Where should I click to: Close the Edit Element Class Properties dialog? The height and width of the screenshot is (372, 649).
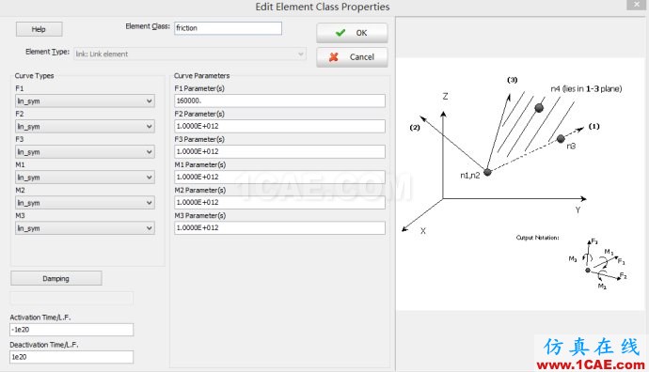coord(637,5)
